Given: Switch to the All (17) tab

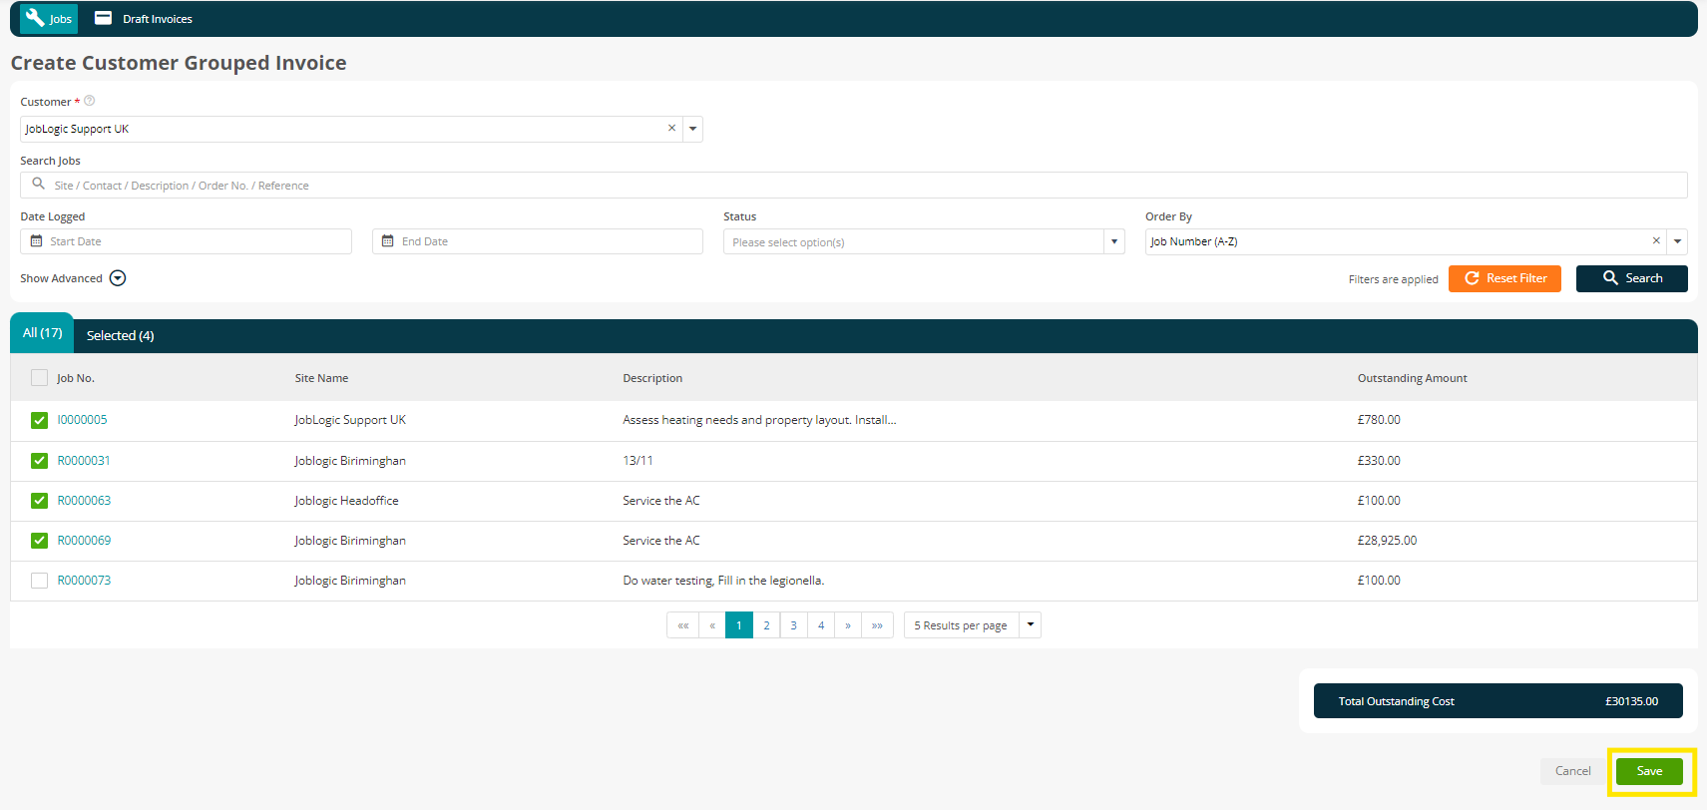Looking at the screenshot, I should pos(42,333).
